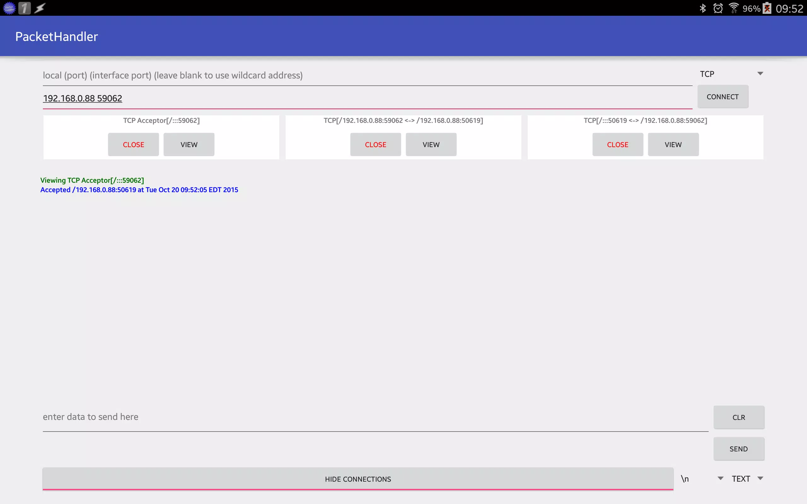This screenshot has height=504, width=807.
Task: View the 59062 <-> 50619 TCP connection
Action: tap(431, 145)
